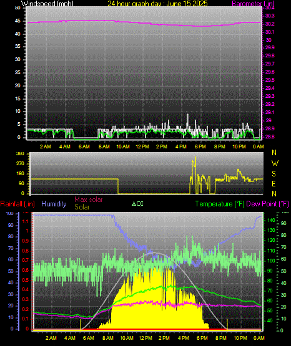Click the "S" compass direction label

pos(274,174)
